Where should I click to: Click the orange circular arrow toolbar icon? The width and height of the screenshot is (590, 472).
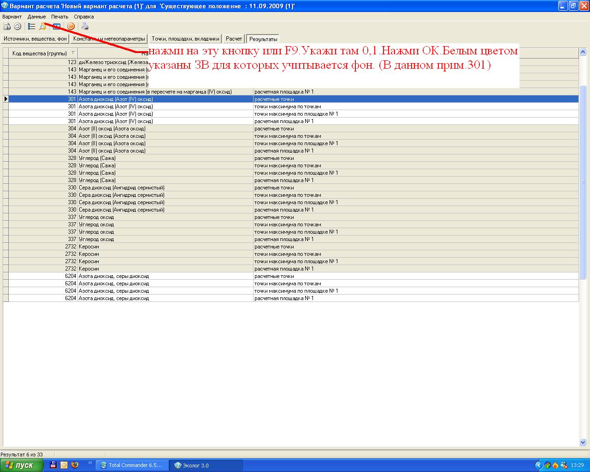click(x=71, y=27)
